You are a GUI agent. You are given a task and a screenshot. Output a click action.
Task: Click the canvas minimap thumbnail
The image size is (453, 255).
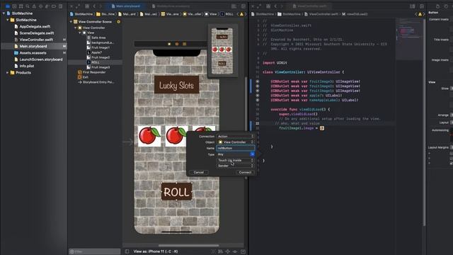pos(222,50)
